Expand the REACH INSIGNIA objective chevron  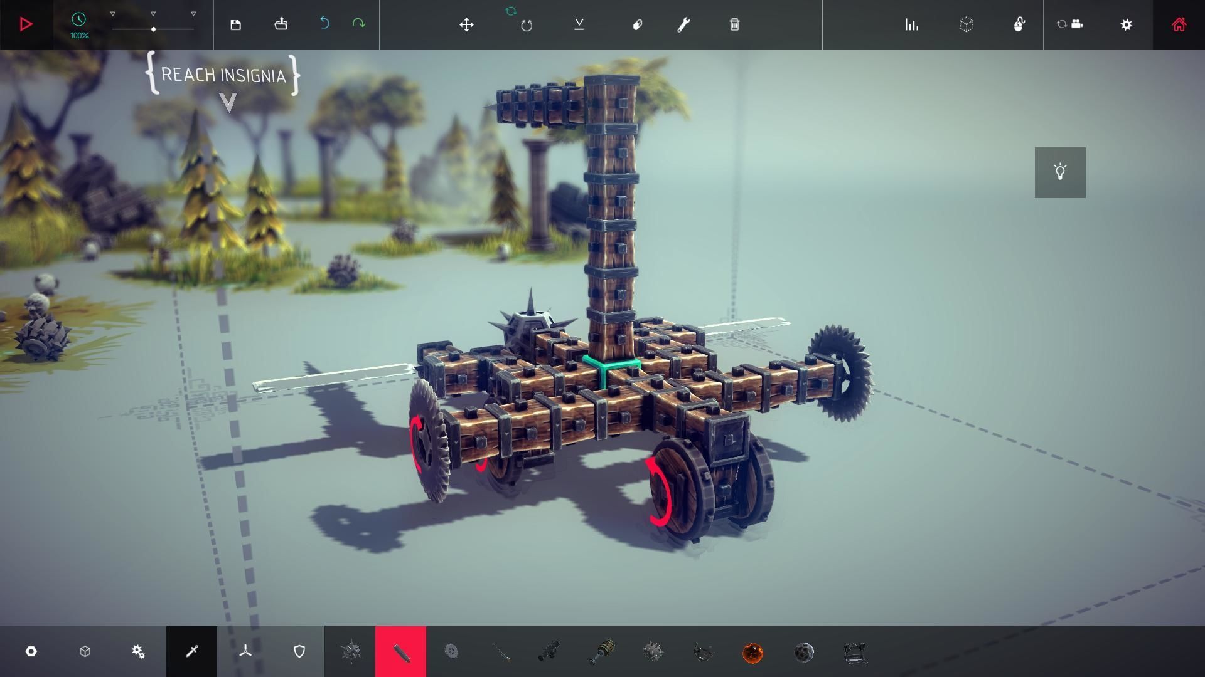coord(228,102)
